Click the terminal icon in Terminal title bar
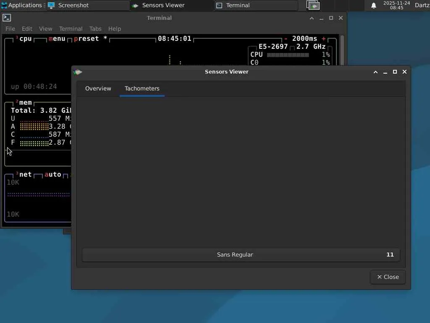Viewport: 430px width, 323px height. point(7,18)
